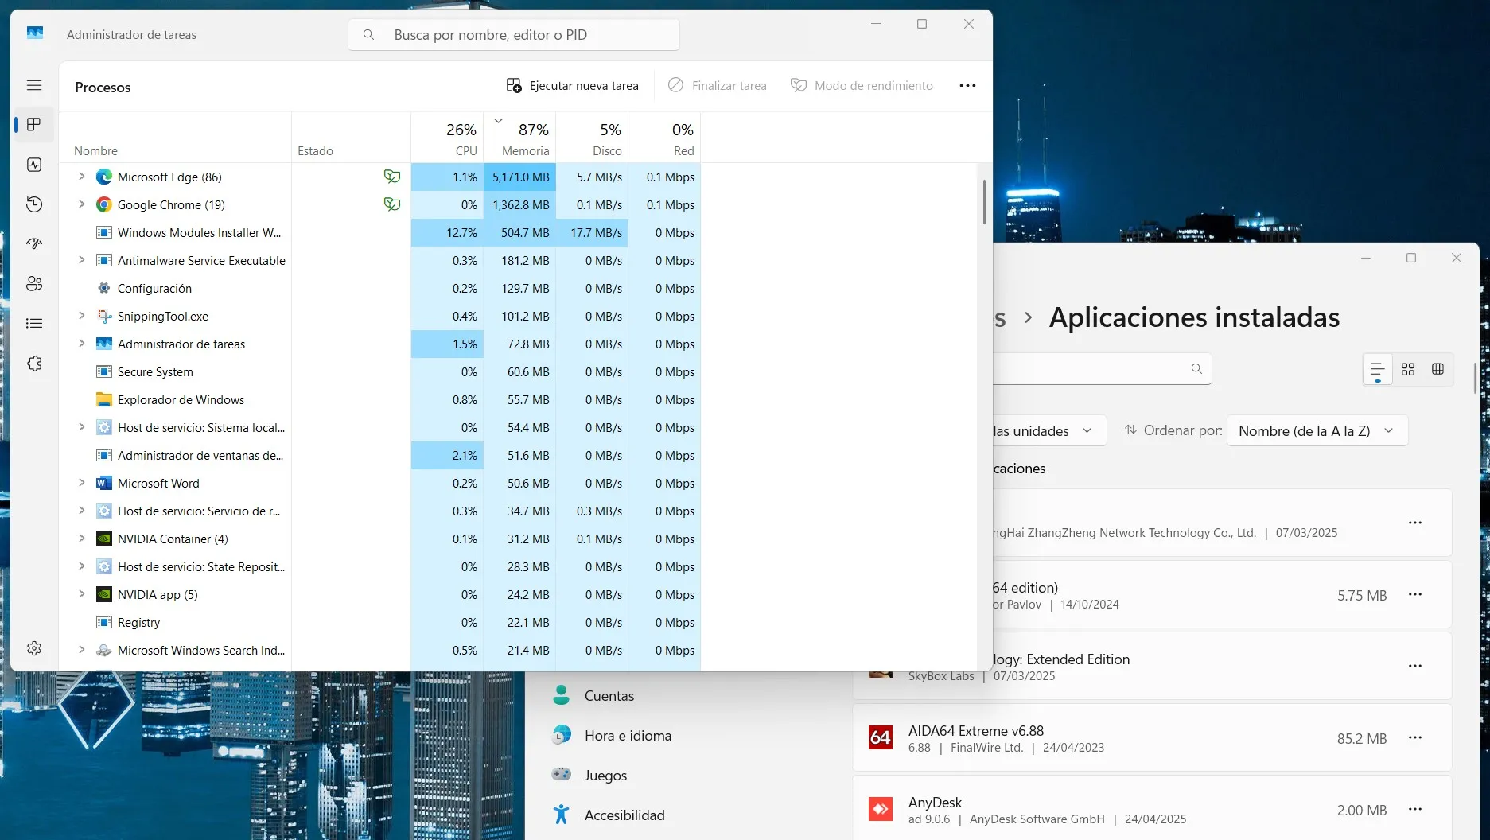Select the Processes sidebar icon
1490x840 pixels.
pyautogui.click(x=34, y=125)
